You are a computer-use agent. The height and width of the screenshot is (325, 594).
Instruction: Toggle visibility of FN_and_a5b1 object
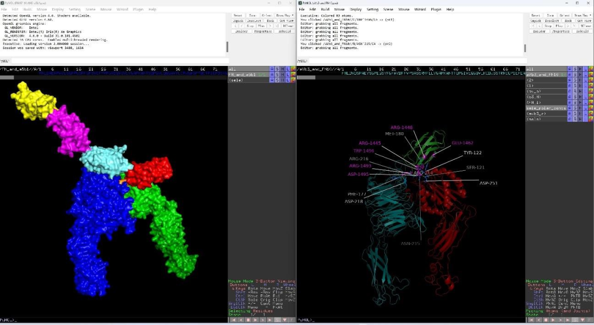click(x=248, y=75)
